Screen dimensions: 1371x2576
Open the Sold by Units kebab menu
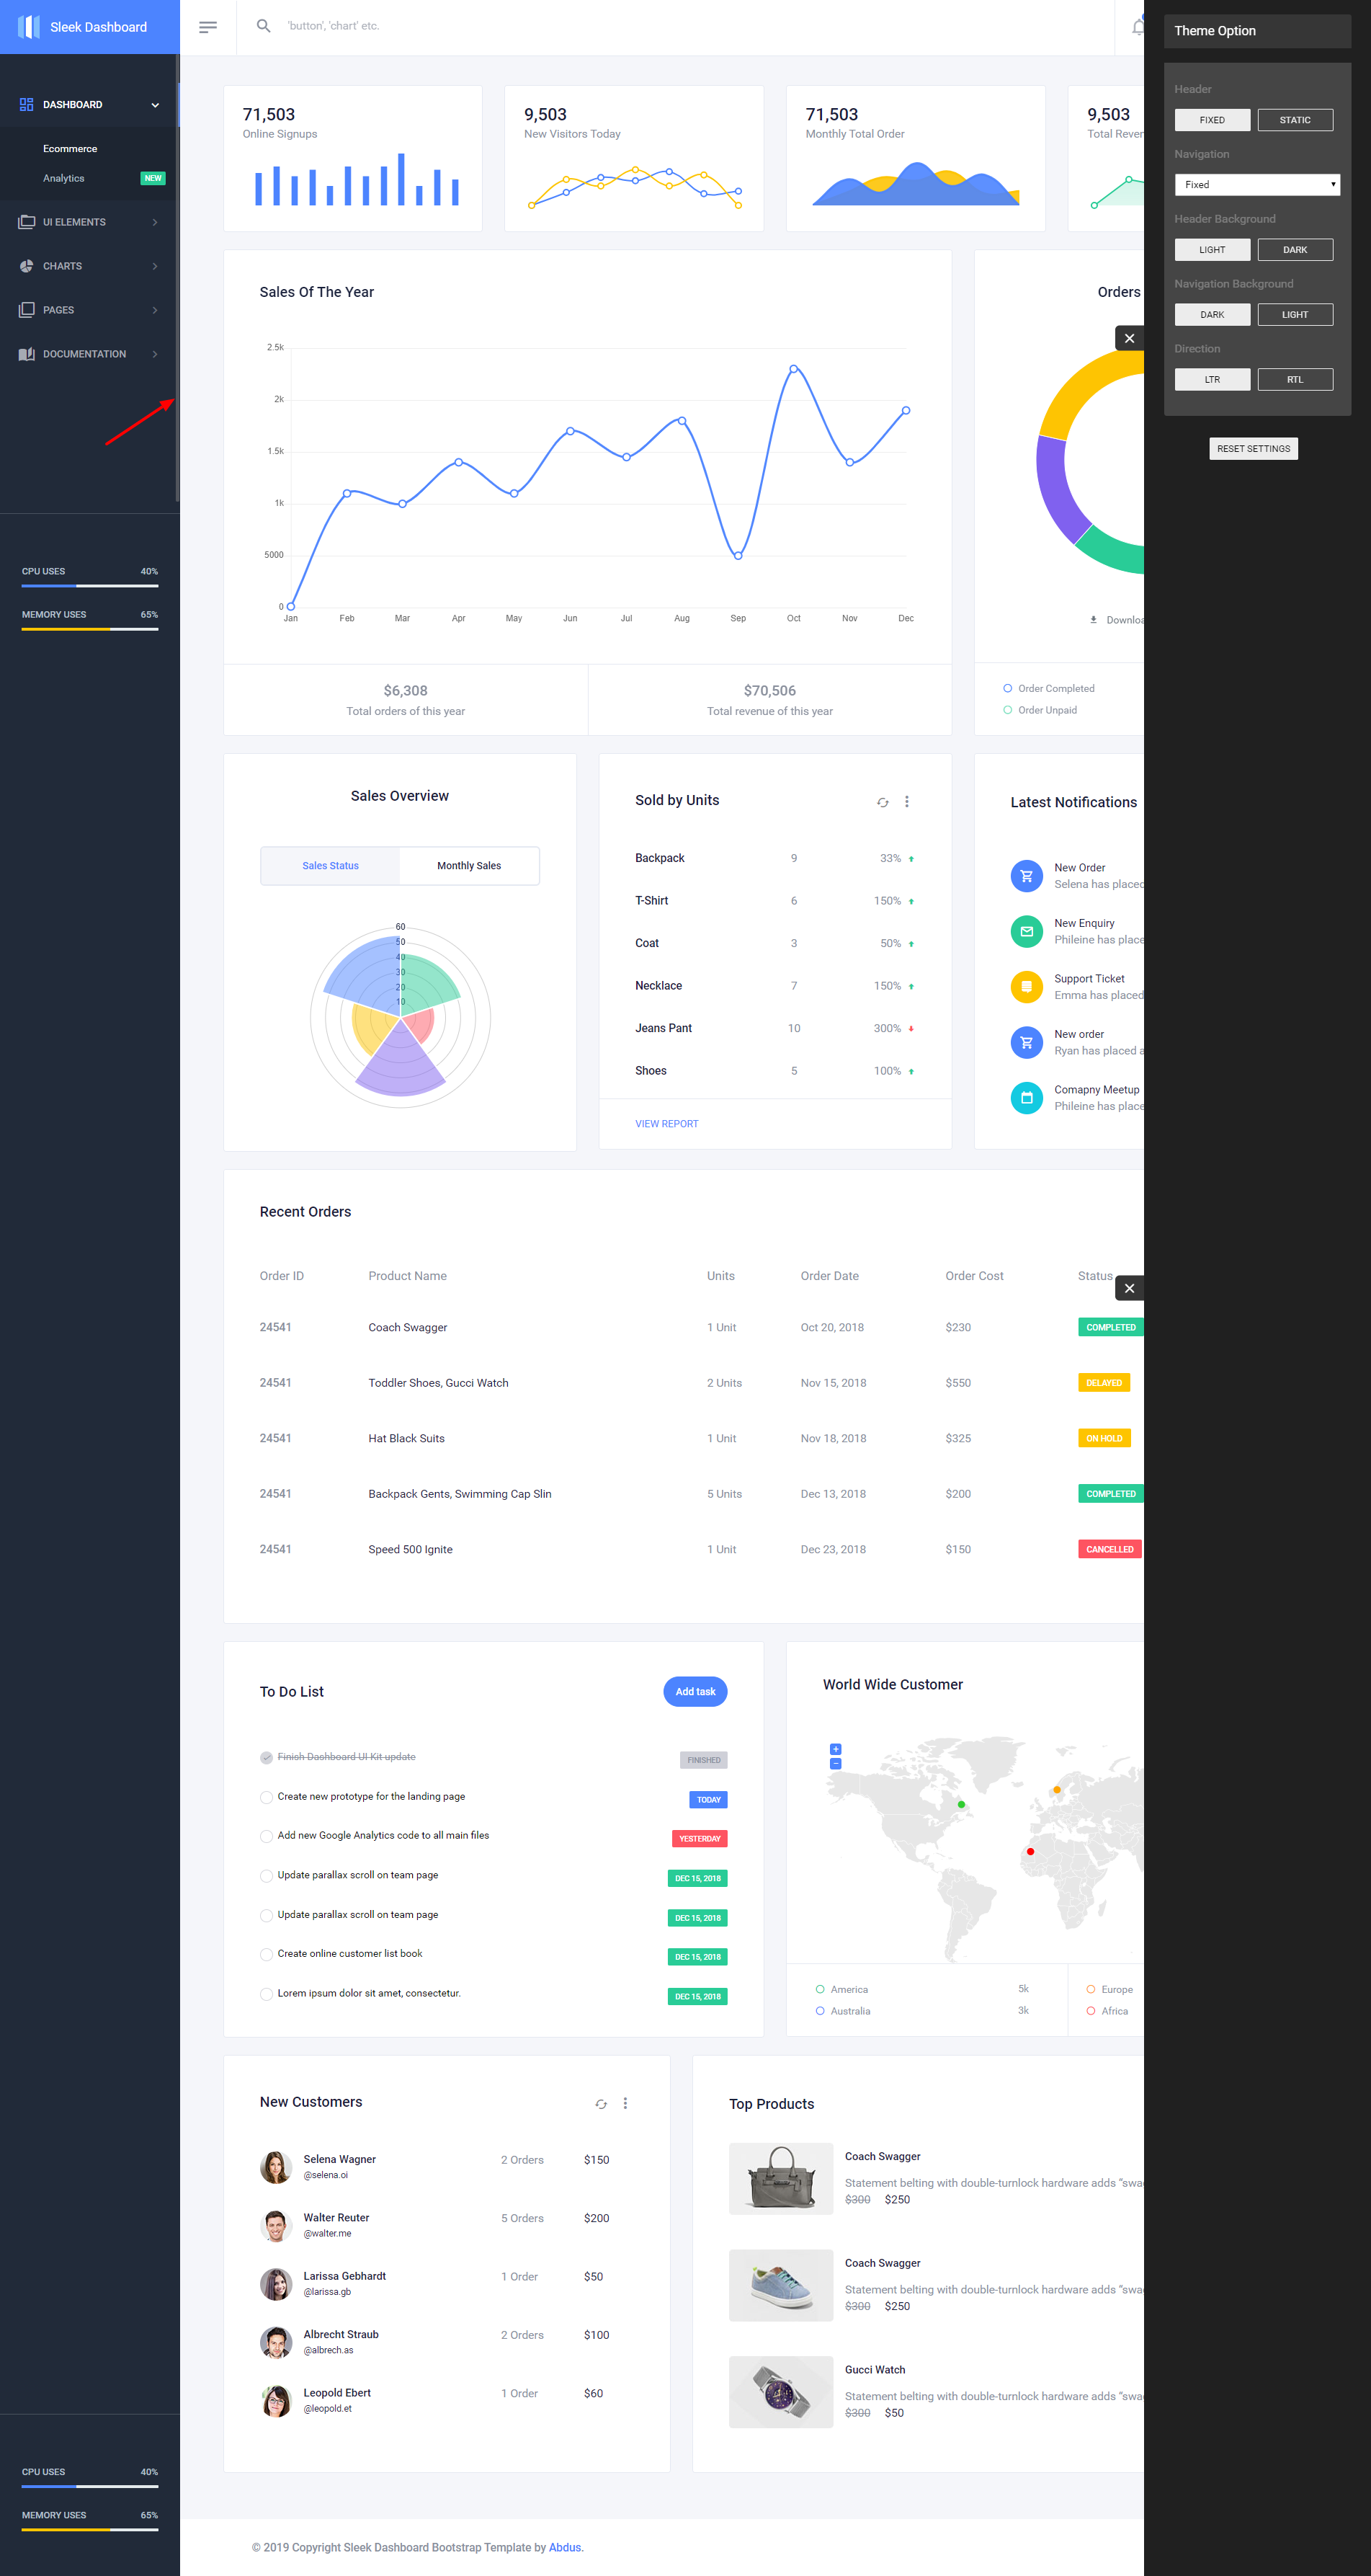(x=907, y=801)
